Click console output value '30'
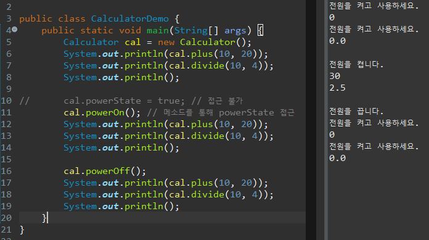 tap(335, 76)
